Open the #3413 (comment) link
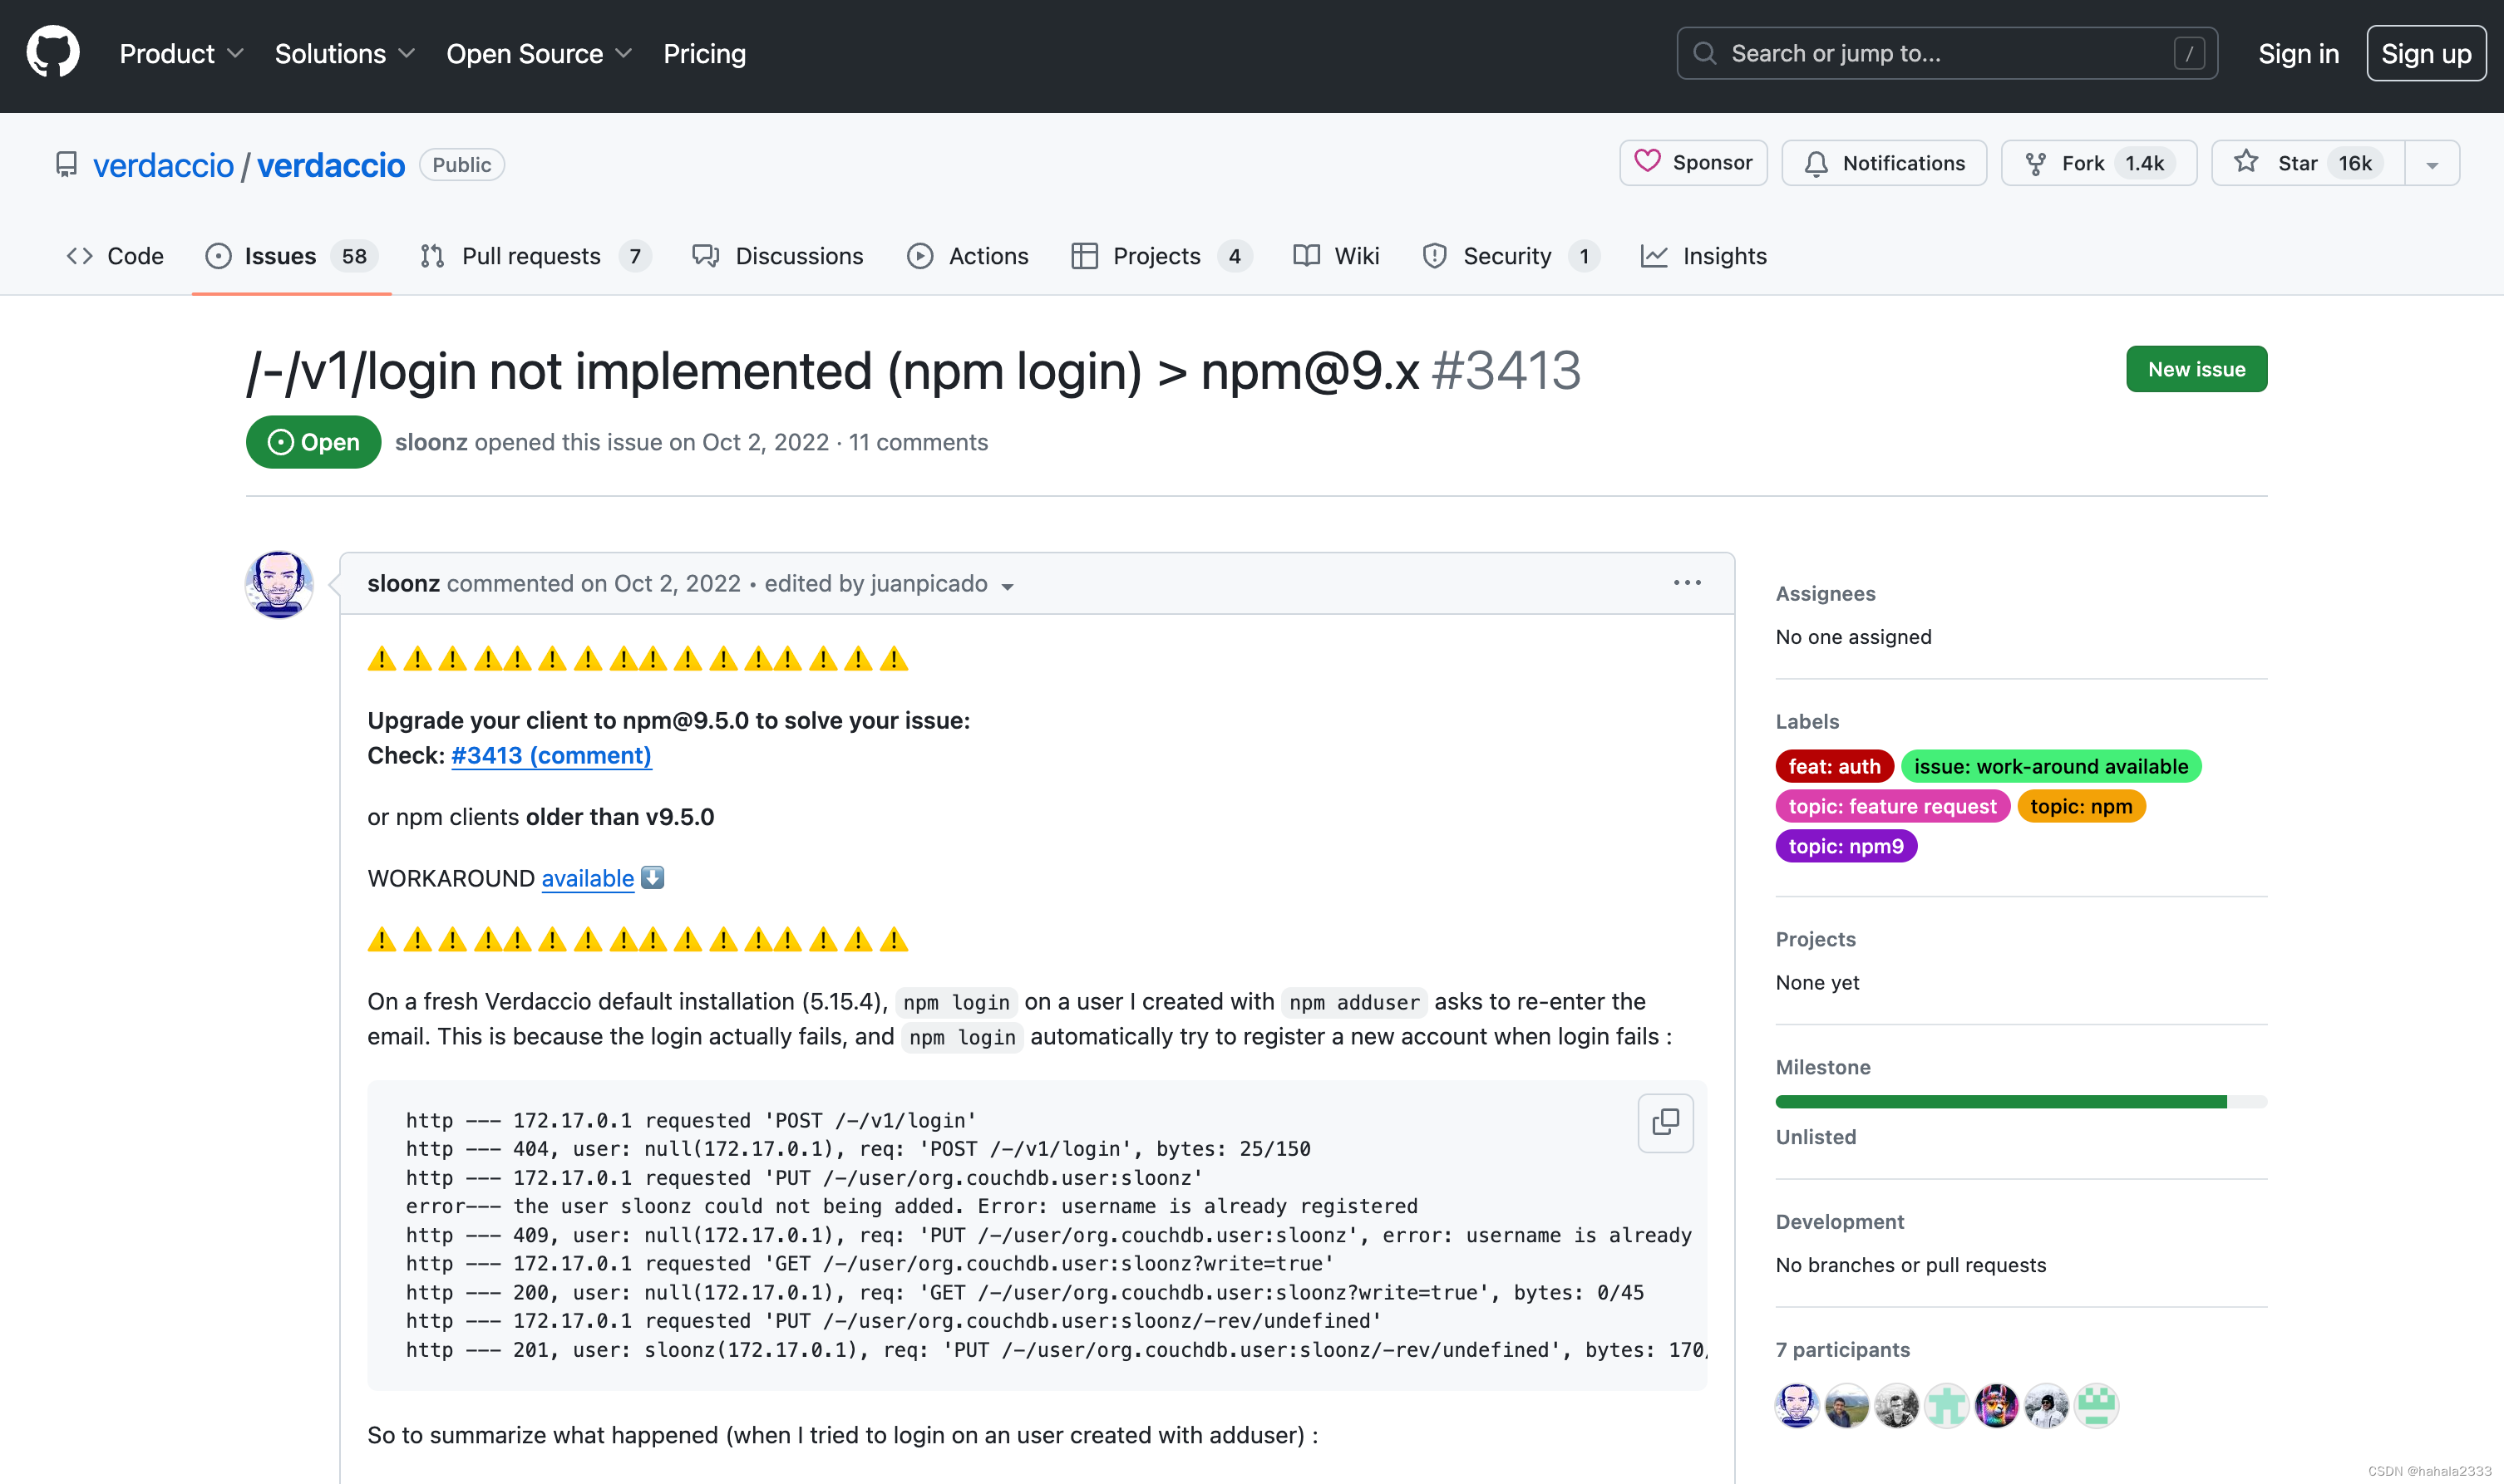The width and height of the screenshot is (2504, 1484). (x=551, y=755)
